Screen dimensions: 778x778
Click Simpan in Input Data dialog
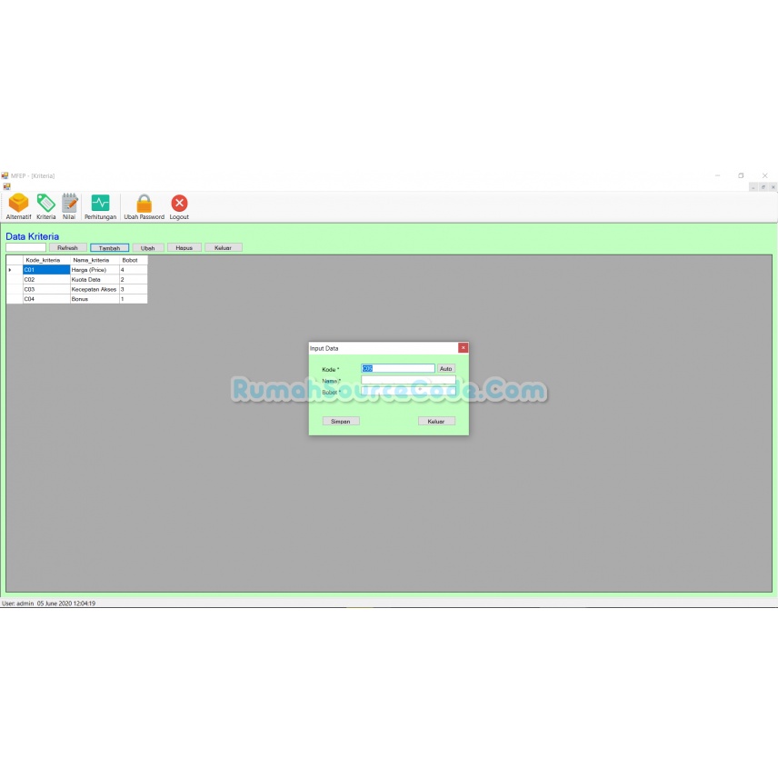(341, 421)
